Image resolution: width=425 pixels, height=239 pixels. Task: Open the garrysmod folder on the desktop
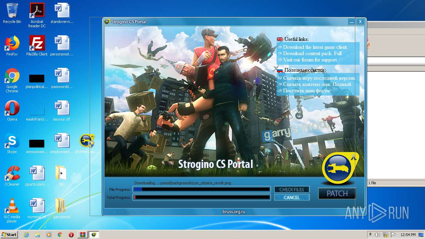coord(62,208)
